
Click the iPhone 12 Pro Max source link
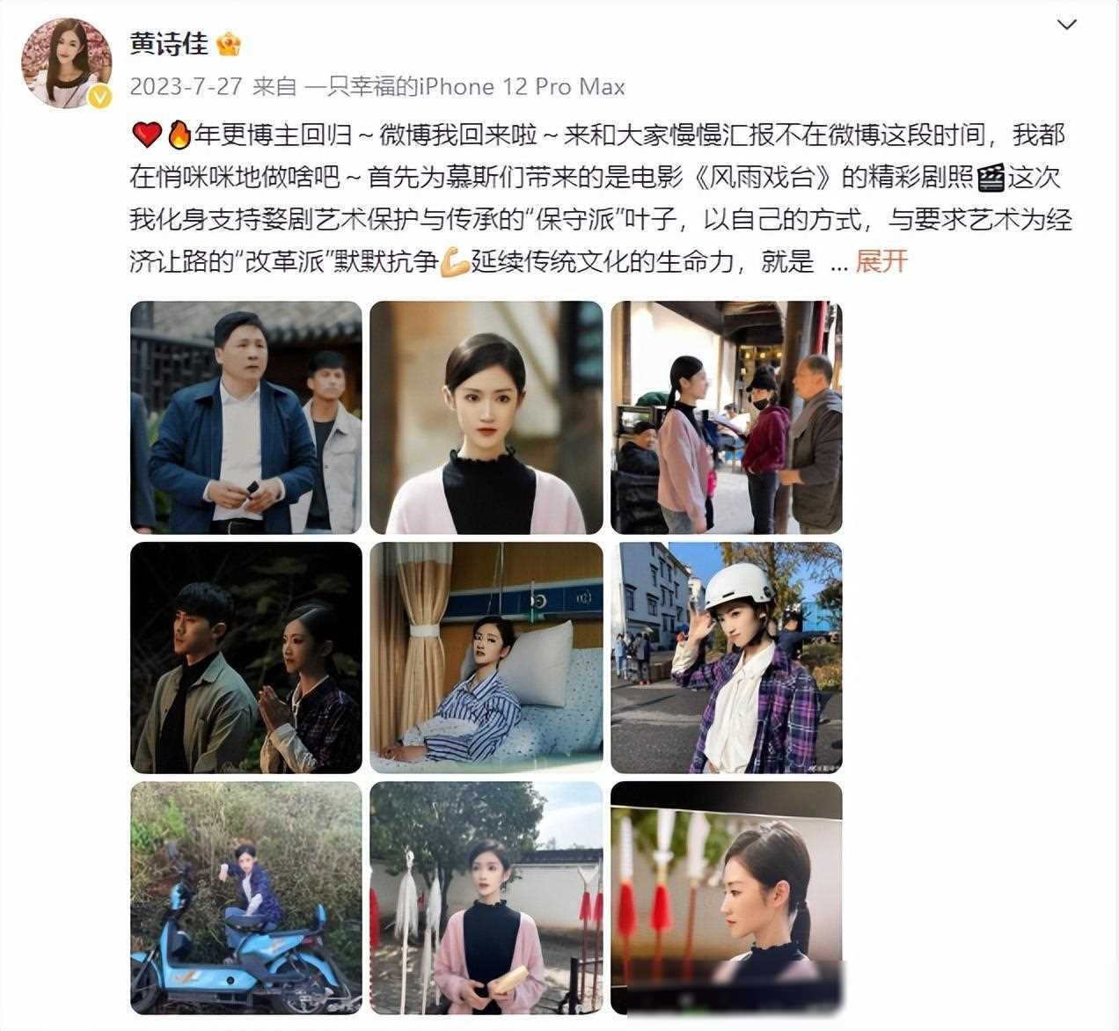point(464,87)
